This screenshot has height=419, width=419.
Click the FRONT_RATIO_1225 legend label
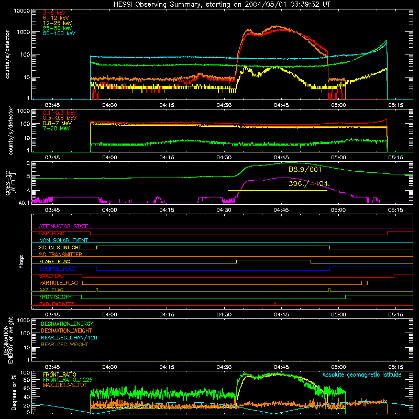pos(68,380)
